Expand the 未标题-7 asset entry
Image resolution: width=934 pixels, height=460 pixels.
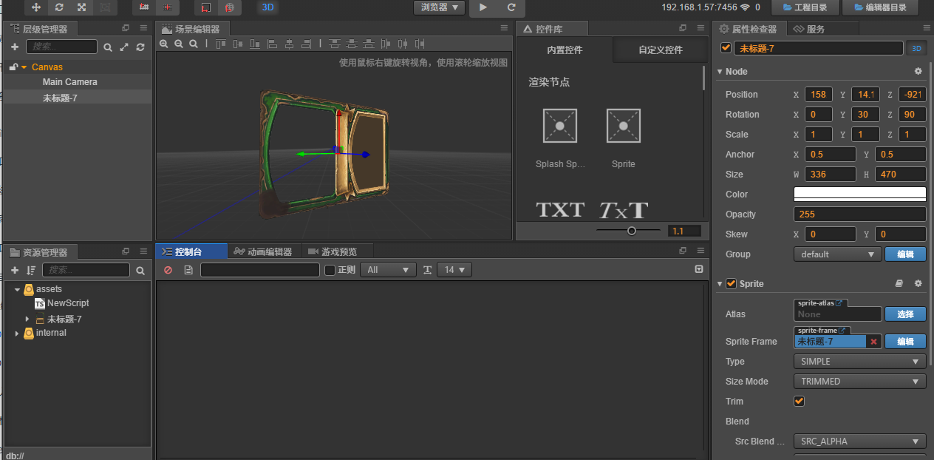point(27,319)
